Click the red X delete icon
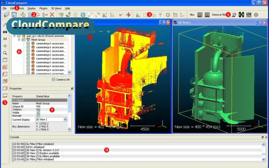Viewport: 269px width, 168px height. tap(52, 15)
